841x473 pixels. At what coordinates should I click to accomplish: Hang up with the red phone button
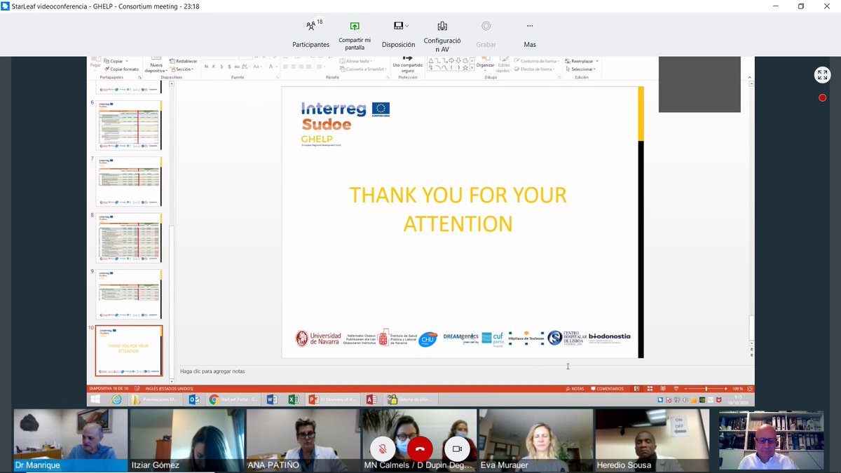coord(420,448)
